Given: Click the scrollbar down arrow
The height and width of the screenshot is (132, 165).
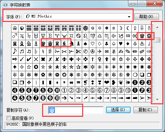Looking at the screenshot, I should 157,99.
